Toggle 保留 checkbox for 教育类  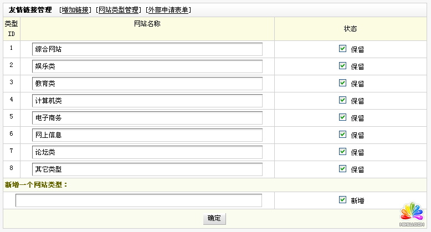[342, 83]
